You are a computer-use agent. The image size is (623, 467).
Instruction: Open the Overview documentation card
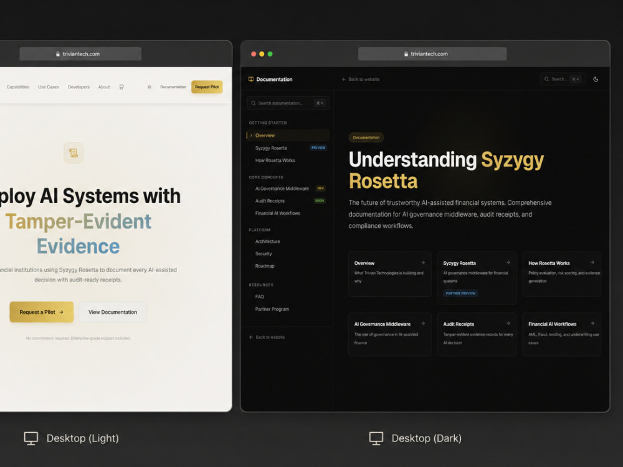point(390,274)
